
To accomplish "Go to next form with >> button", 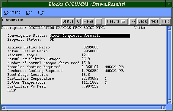I will click(133, 21).
